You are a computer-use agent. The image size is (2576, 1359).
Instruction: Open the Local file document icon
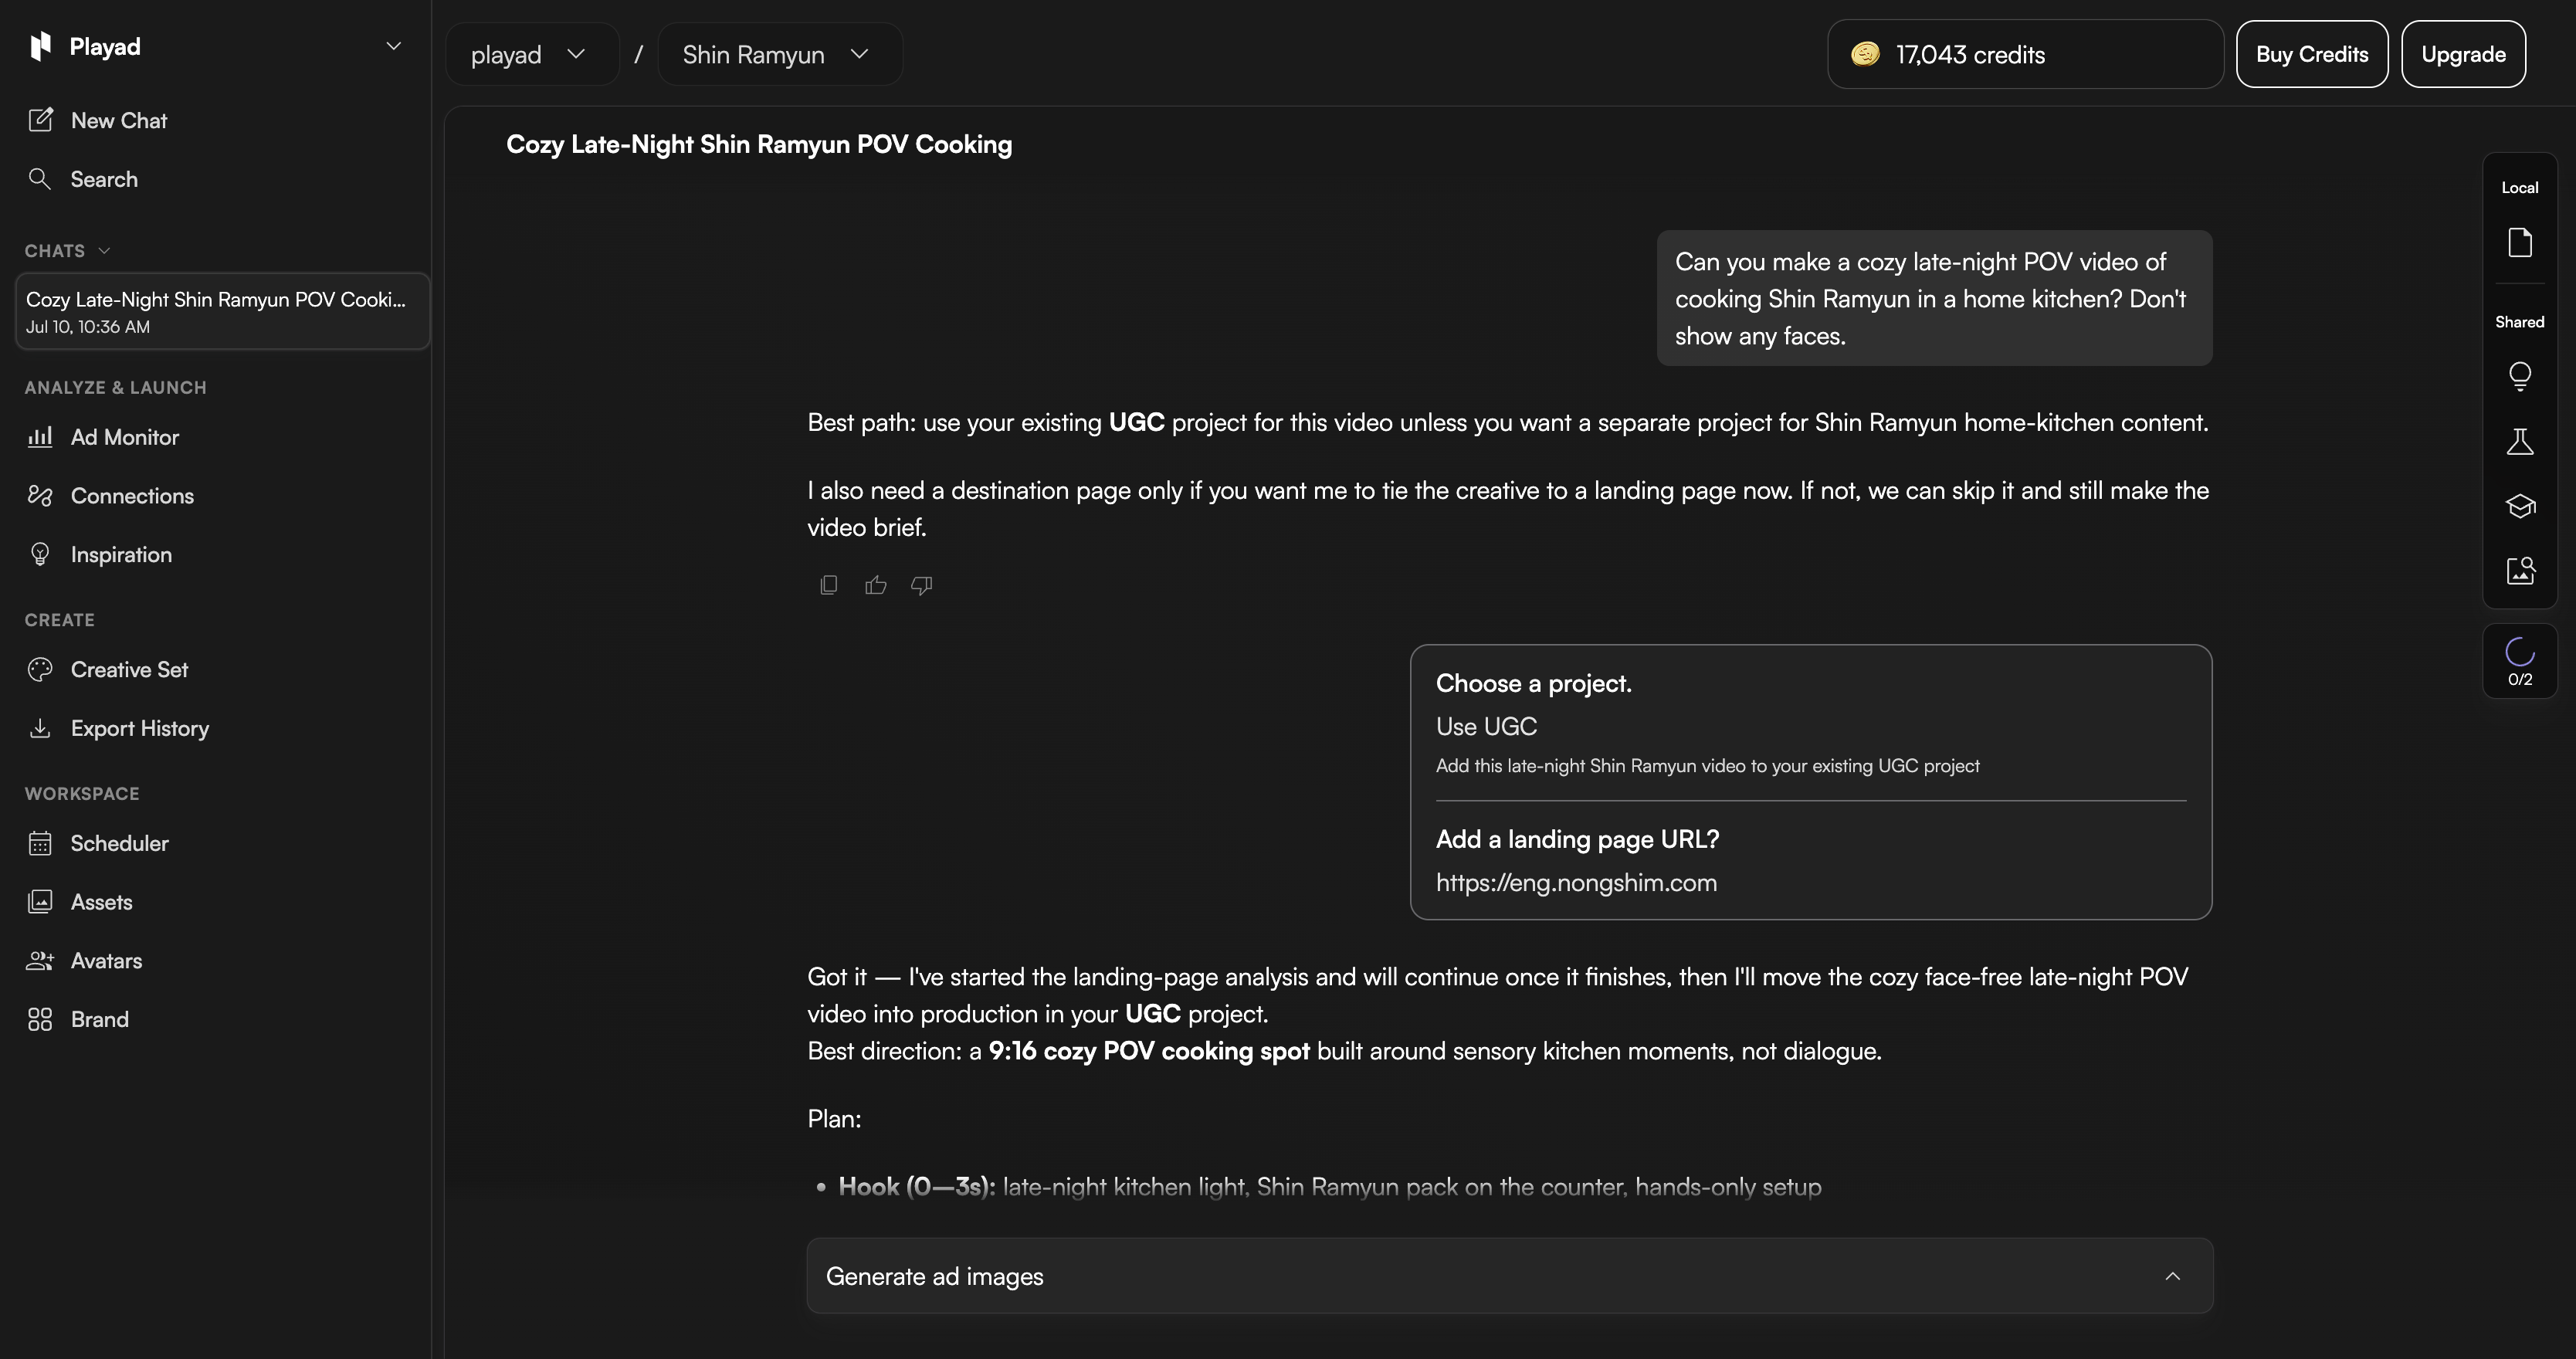(x=2520, y=242)
